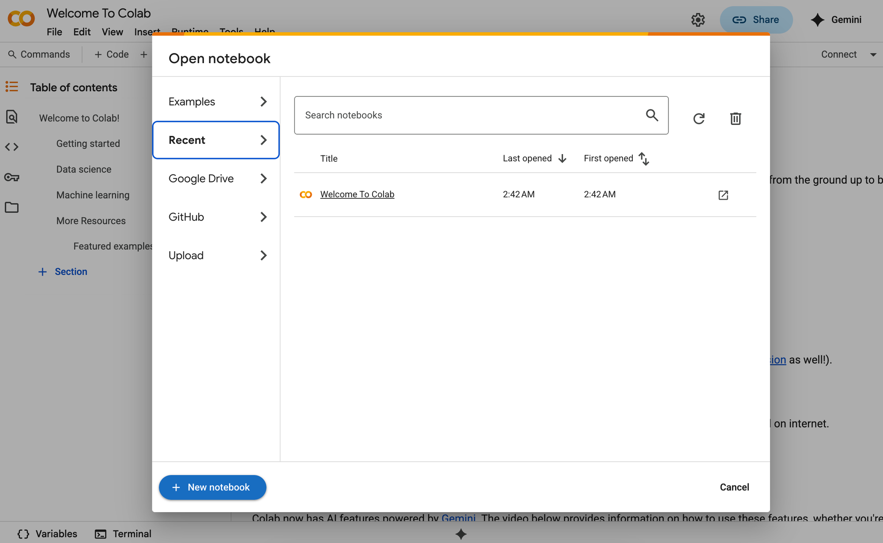Viewport: 883px width, 543px height.
Task: Select the Recent tab
Action: click(x=216, y=140)
